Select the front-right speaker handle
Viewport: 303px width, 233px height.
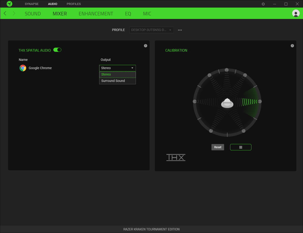pyautogui.click(x=245, y=75)
